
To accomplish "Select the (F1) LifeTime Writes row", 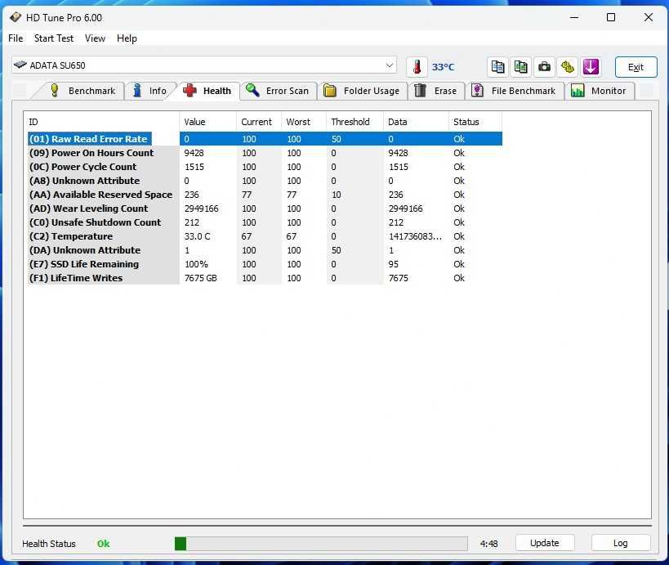I will coord(265,277).
